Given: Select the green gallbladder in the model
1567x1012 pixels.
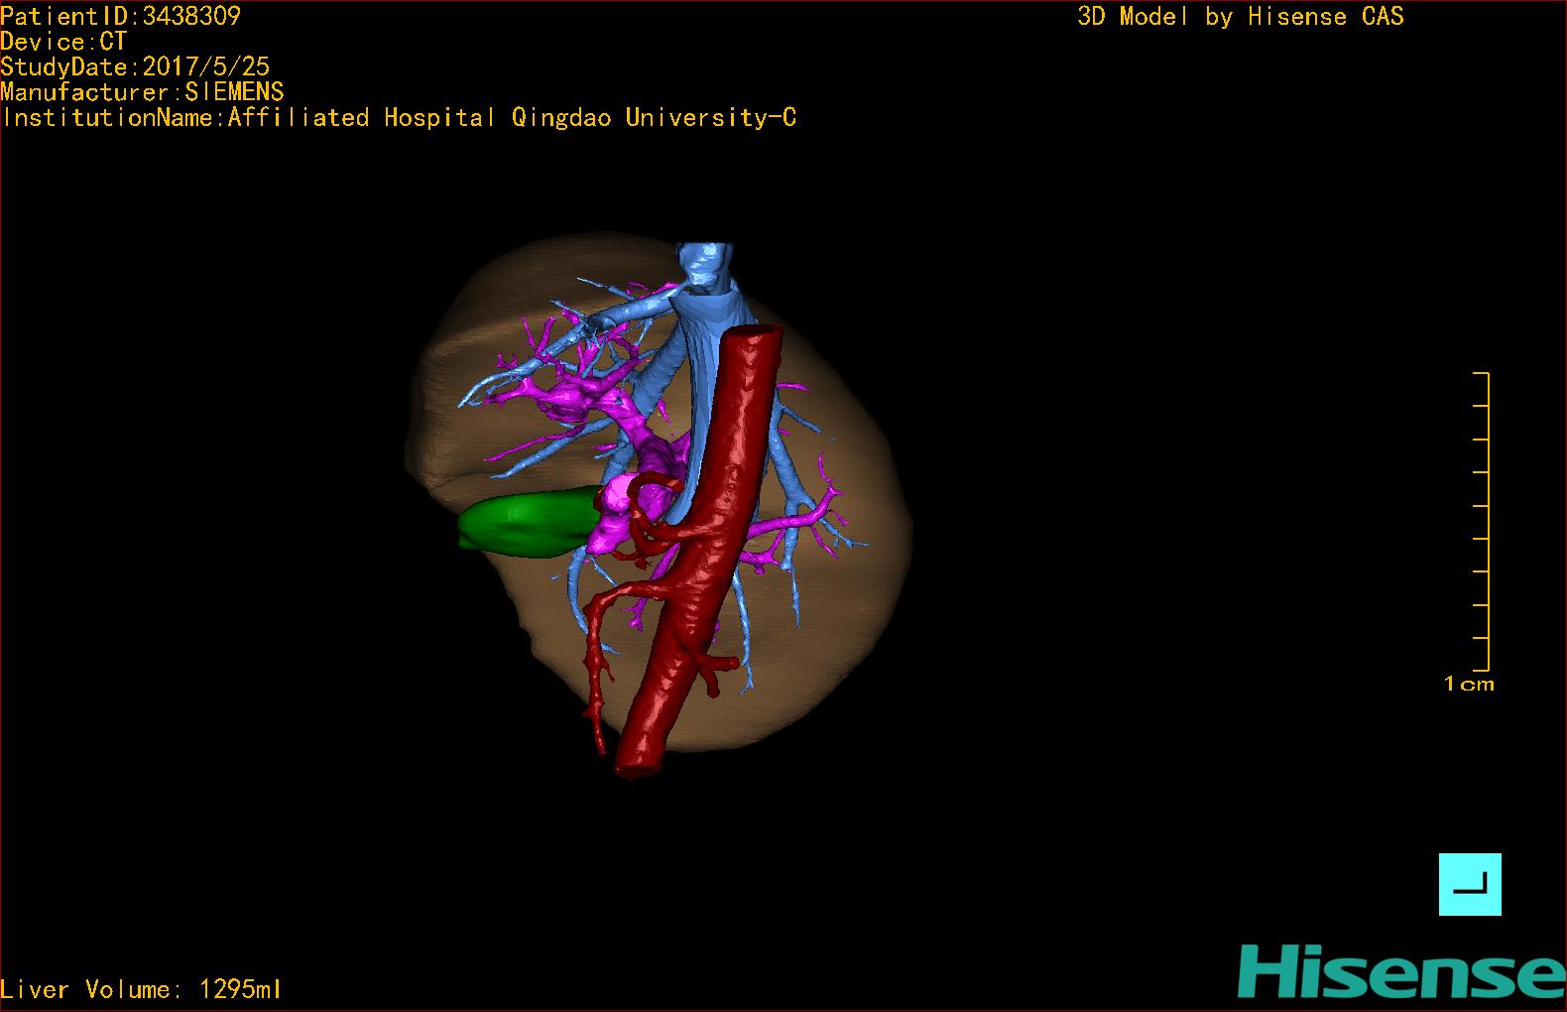Looking at the screenshot, I should tap(528, 523).
